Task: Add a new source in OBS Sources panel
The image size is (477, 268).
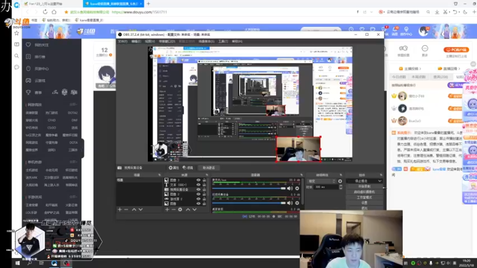Action: tap(167, 210)
